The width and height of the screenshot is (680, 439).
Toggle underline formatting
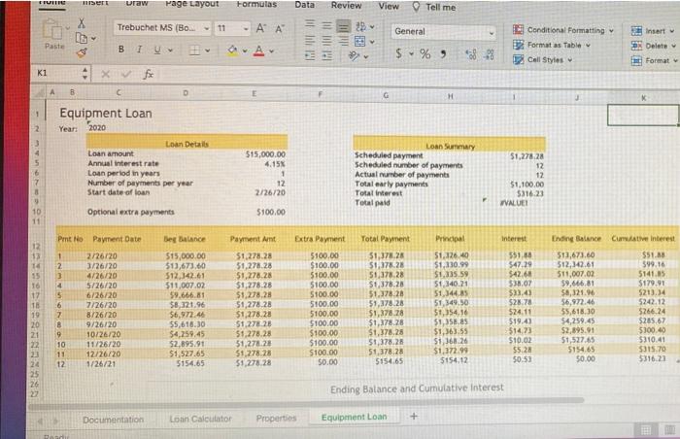(x=157, y=50)
